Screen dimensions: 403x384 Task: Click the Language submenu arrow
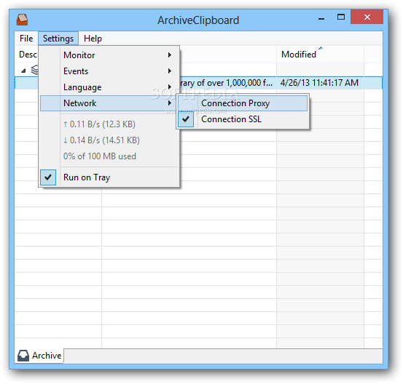pyautogui.click(x=170, y=87)
